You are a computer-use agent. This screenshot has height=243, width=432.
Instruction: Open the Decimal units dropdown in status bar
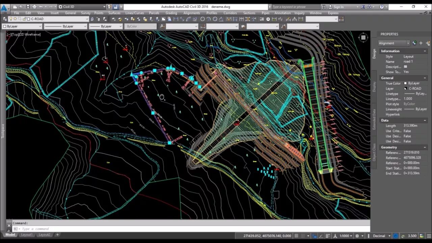coord(382,236)
